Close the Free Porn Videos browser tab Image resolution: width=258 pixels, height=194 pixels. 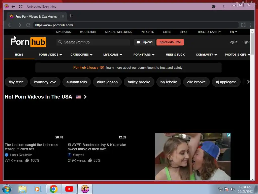[63, 16]
